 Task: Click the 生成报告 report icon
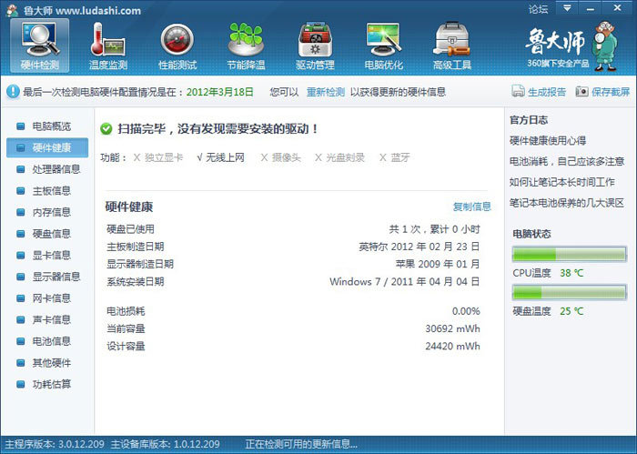(518, 91)
